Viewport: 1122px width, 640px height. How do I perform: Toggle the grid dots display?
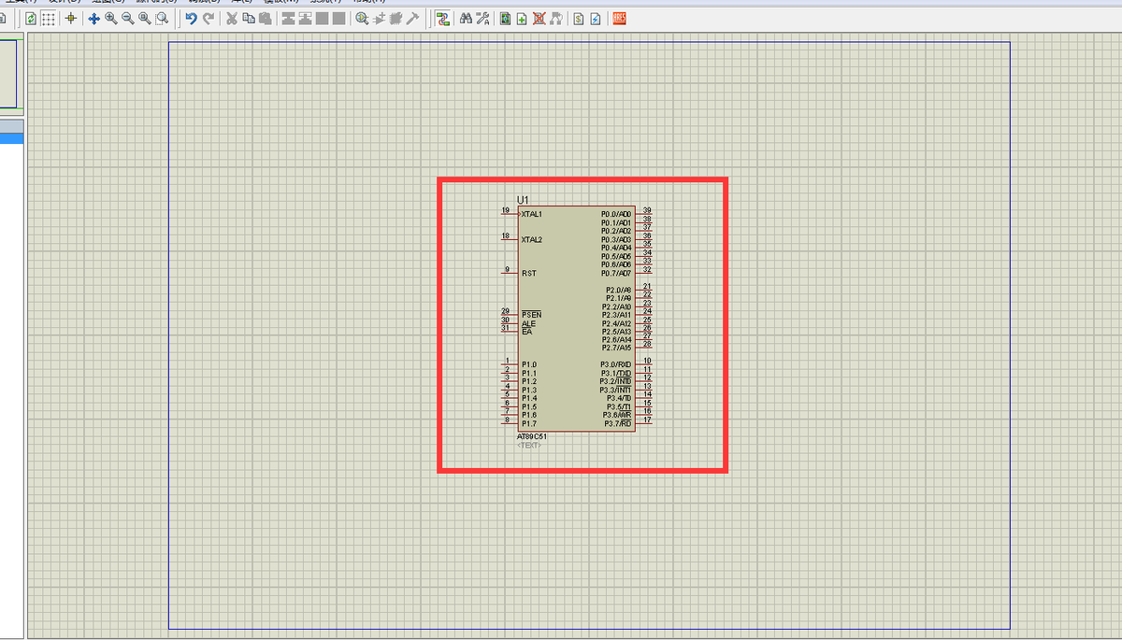[x=49, y=18]
